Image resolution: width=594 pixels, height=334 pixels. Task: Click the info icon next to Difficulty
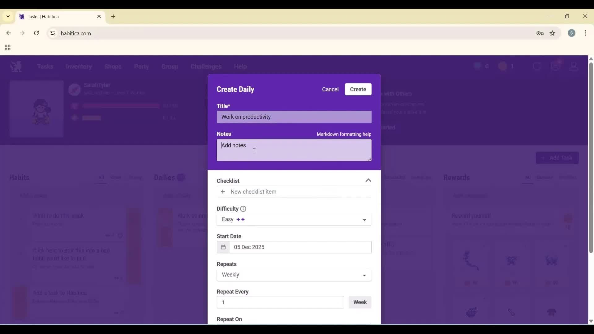click(x=243, y=209)
